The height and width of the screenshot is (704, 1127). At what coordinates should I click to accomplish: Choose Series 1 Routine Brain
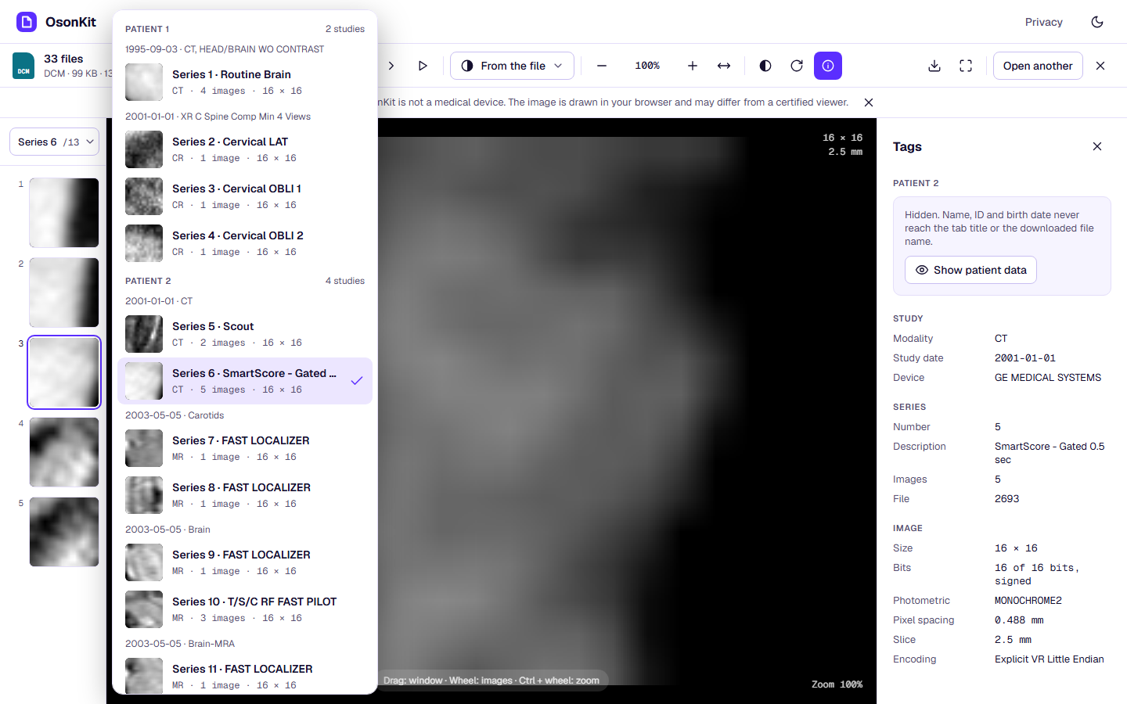click(x=245, y=82)
